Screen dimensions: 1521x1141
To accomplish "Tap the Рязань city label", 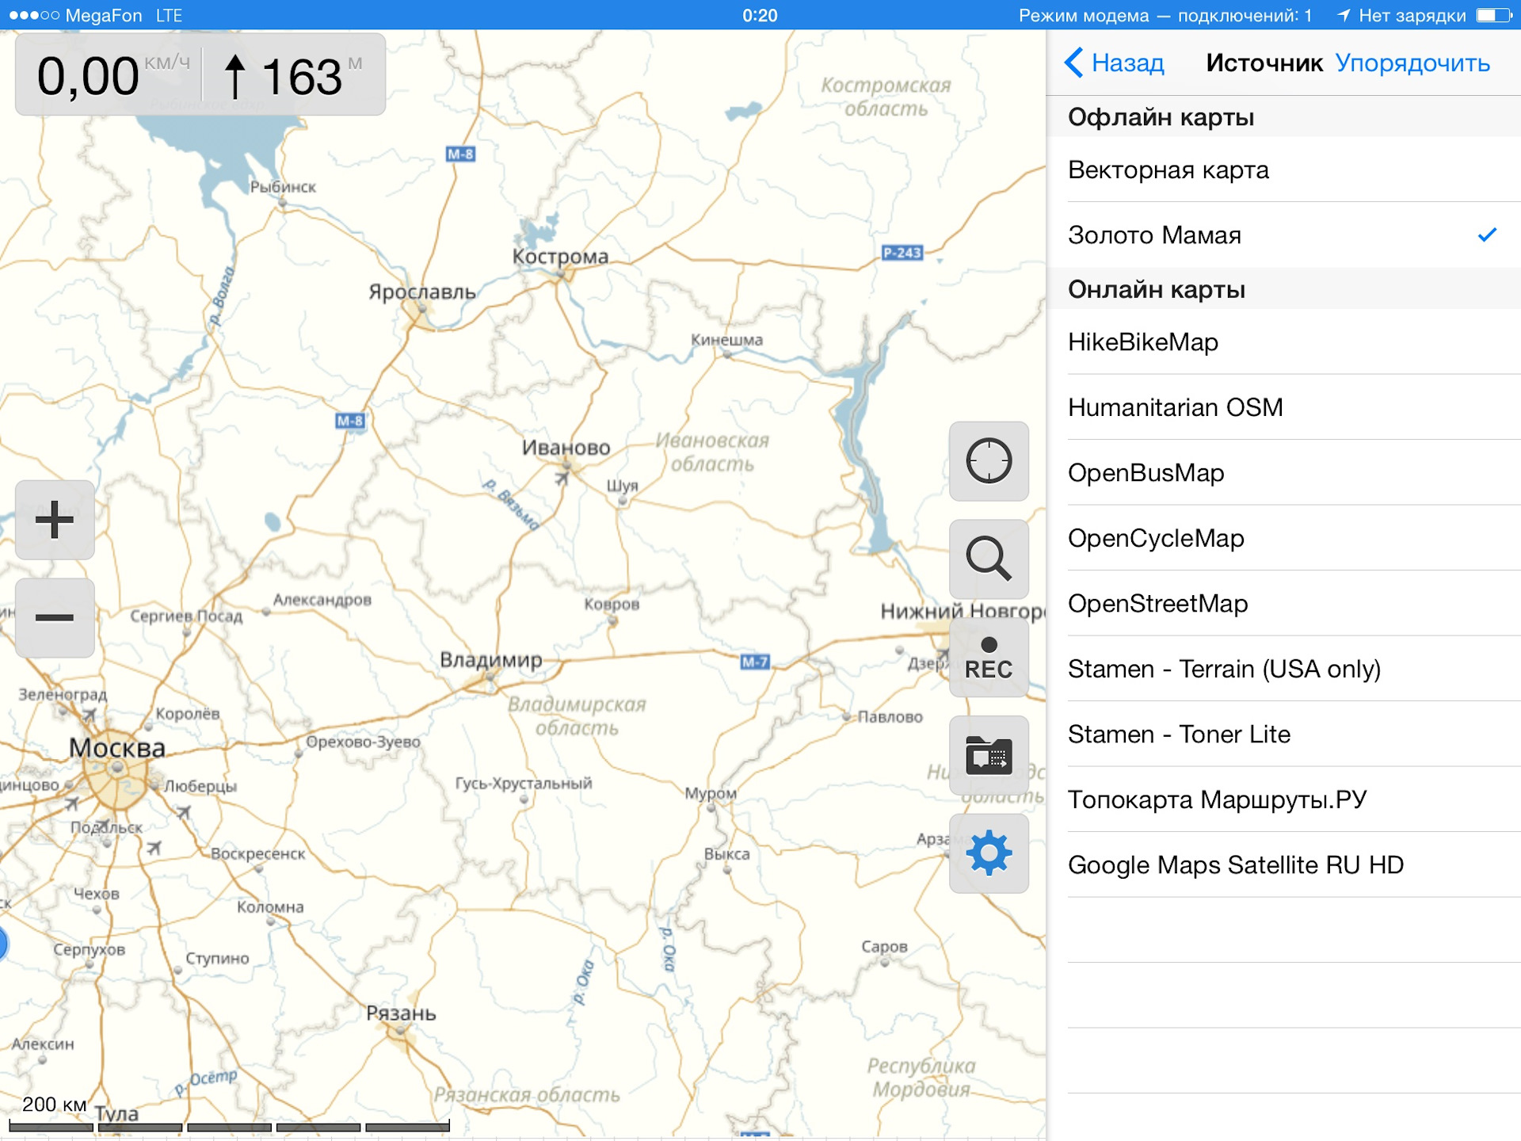I will pos(401,1013).
